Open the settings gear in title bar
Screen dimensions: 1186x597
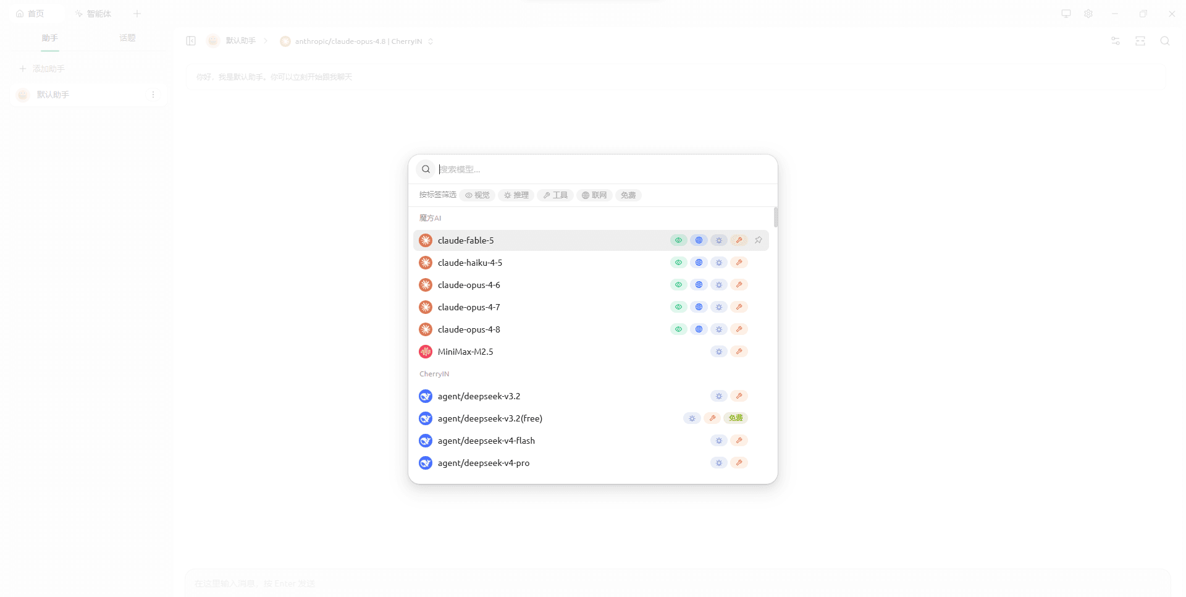(x=1088, y=14)
